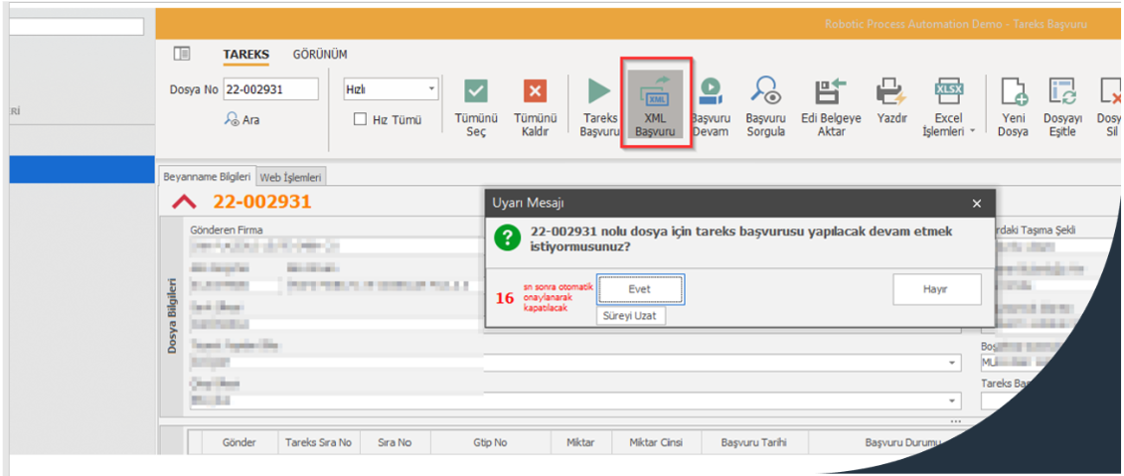Collapse the 22-002931 section with red chevron

tap(184, 202)
